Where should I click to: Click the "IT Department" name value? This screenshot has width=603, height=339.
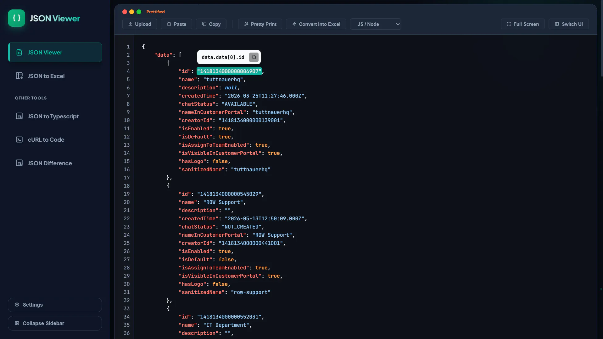[226, 325]
